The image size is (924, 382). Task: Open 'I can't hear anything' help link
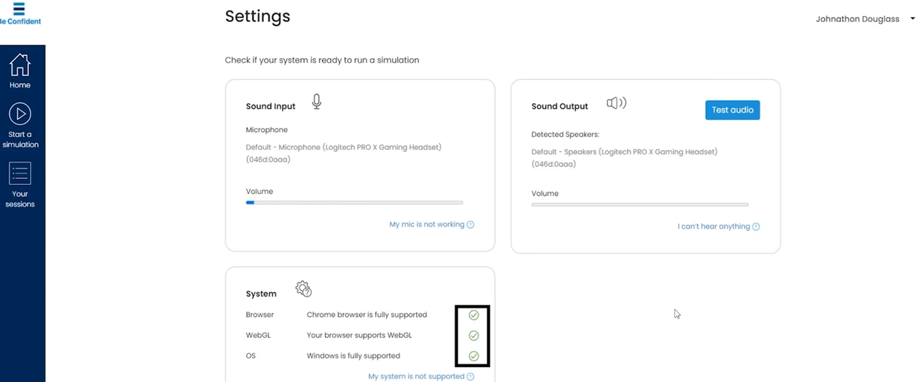click(x=713, y=227)
